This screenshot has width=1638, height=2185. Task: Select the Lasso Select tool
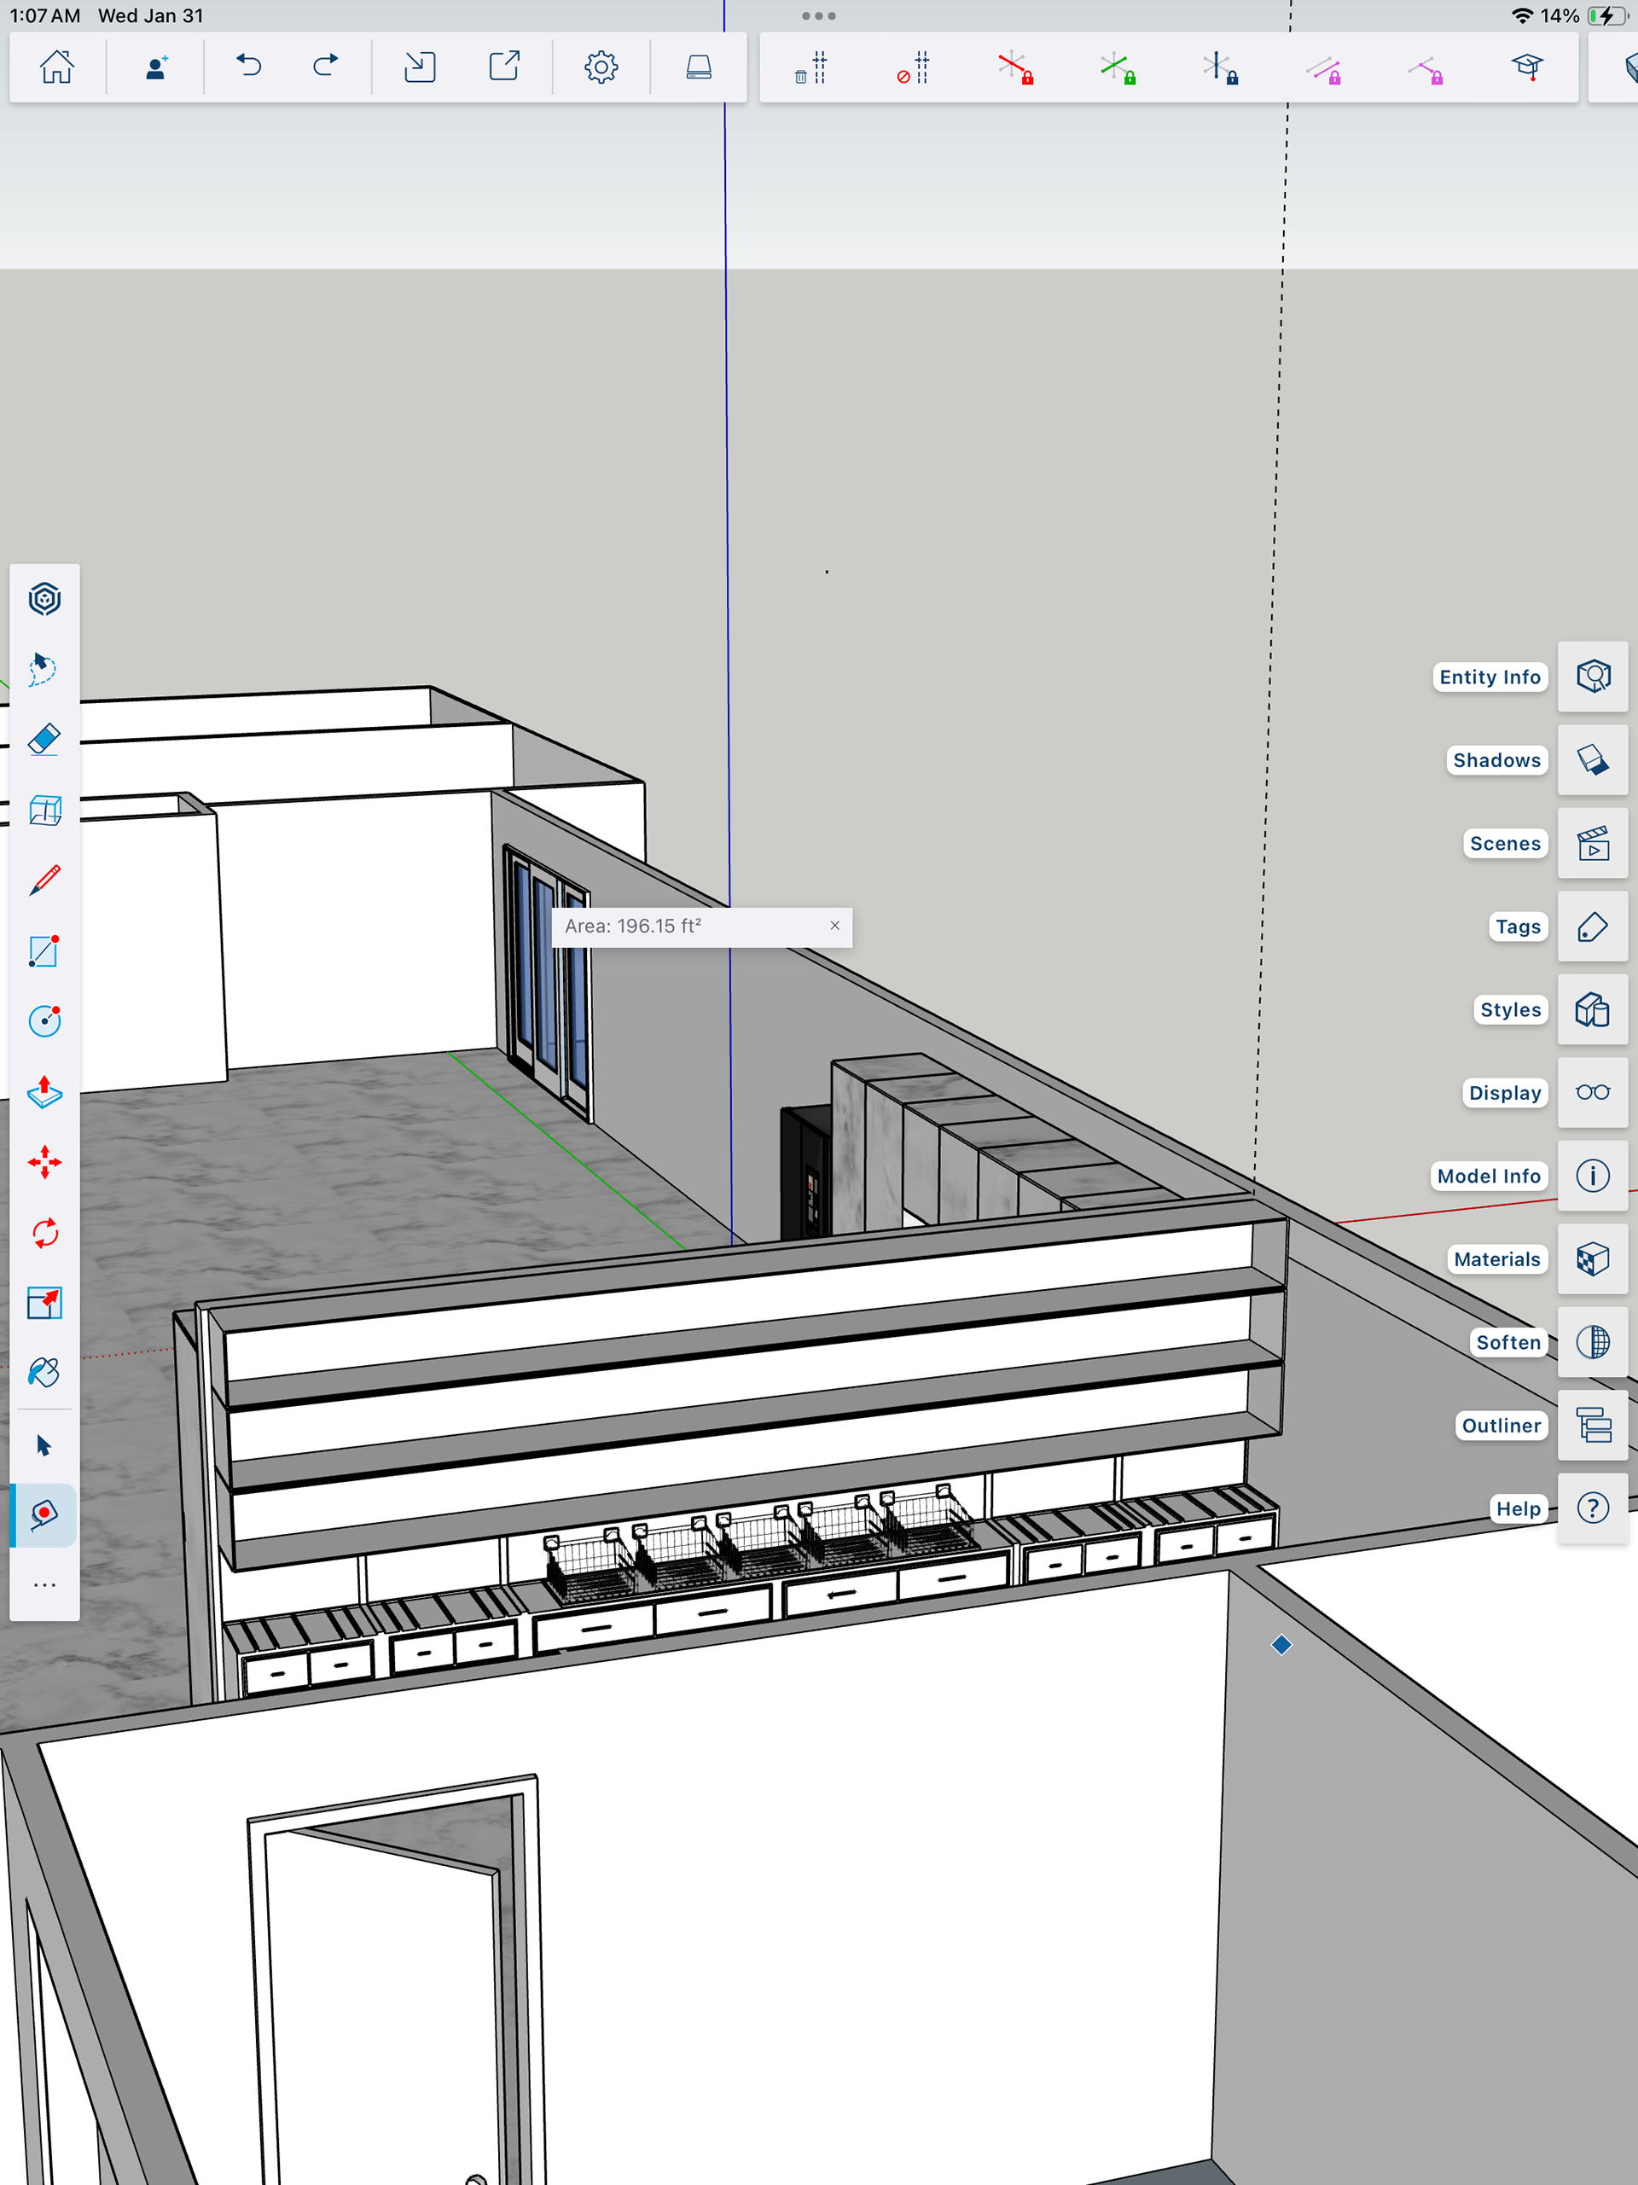(44, 669)
